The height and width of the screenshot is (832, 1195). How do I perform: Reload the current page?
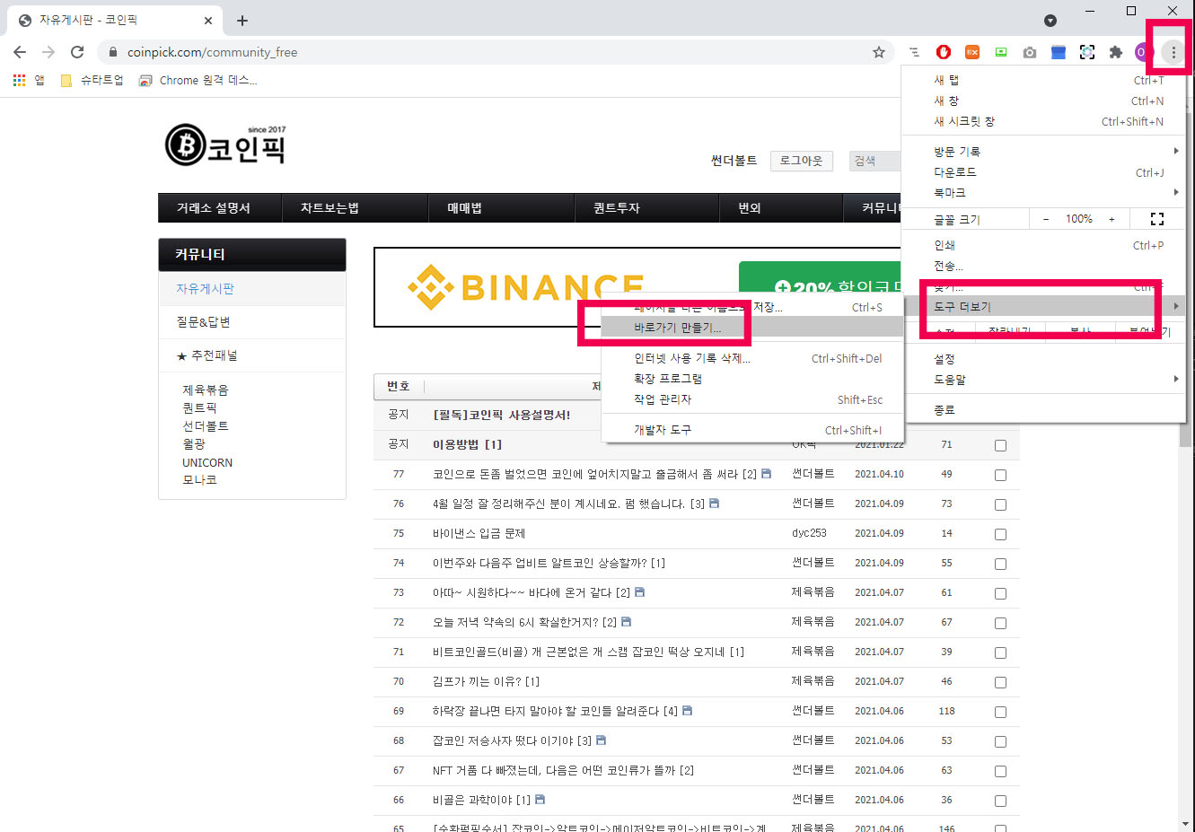tap(76, 52)
